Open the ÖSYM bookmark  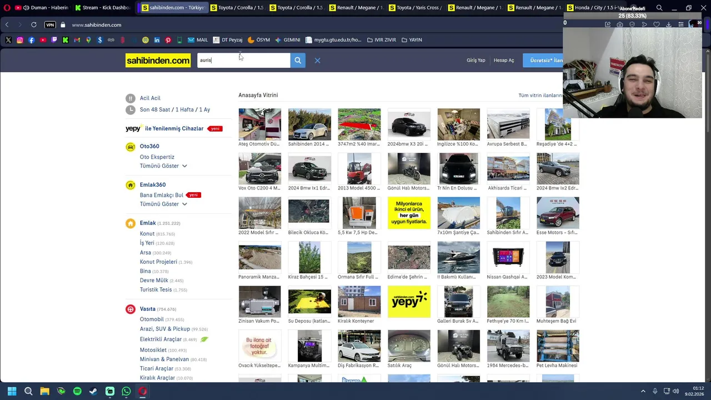[x=259, y=40]
